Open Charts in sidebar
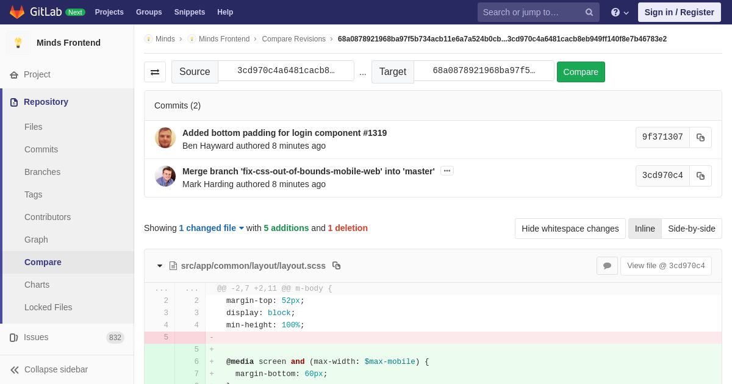The image size is (732, 384). click(37, 285)
